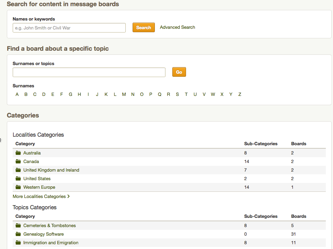Open the United Kingdom and Ireland category
The height and width of the screenshot is (249, 333).
51,170
